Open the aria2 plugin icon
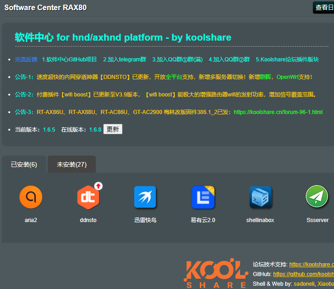 click(31, 197)
